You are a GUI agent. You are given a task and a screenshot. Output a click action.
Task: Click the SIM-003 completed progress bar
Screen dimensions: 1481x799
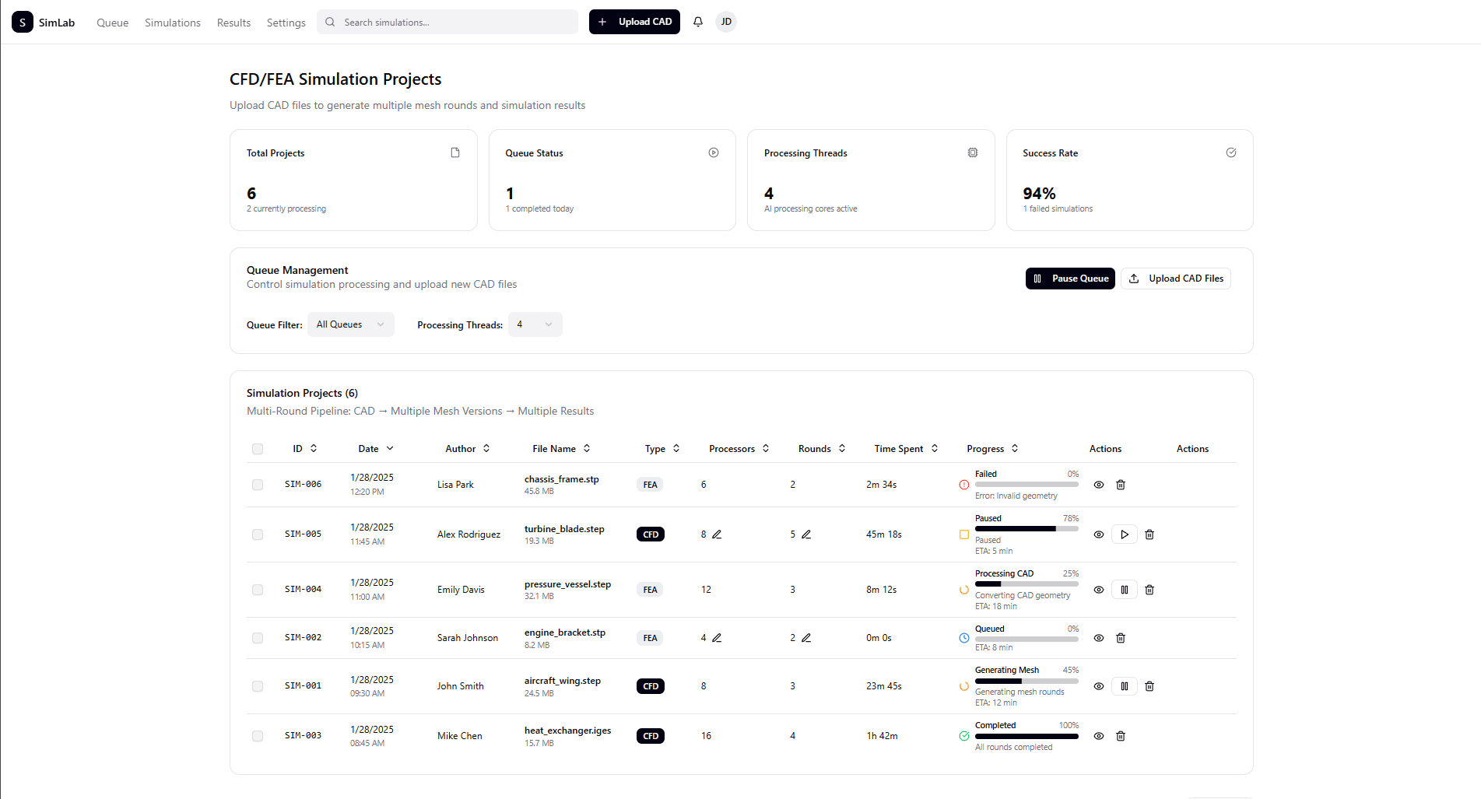pos(1027,736)
